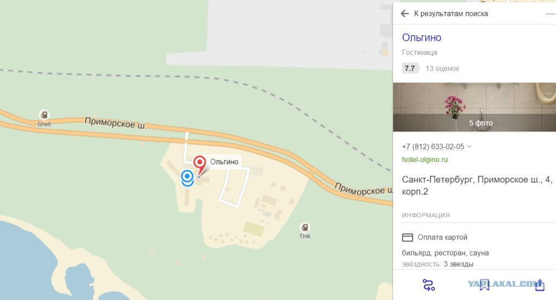Expand phone numbers dropdown arrow
This screenshot has height=300, width=556.
(470, 146)
